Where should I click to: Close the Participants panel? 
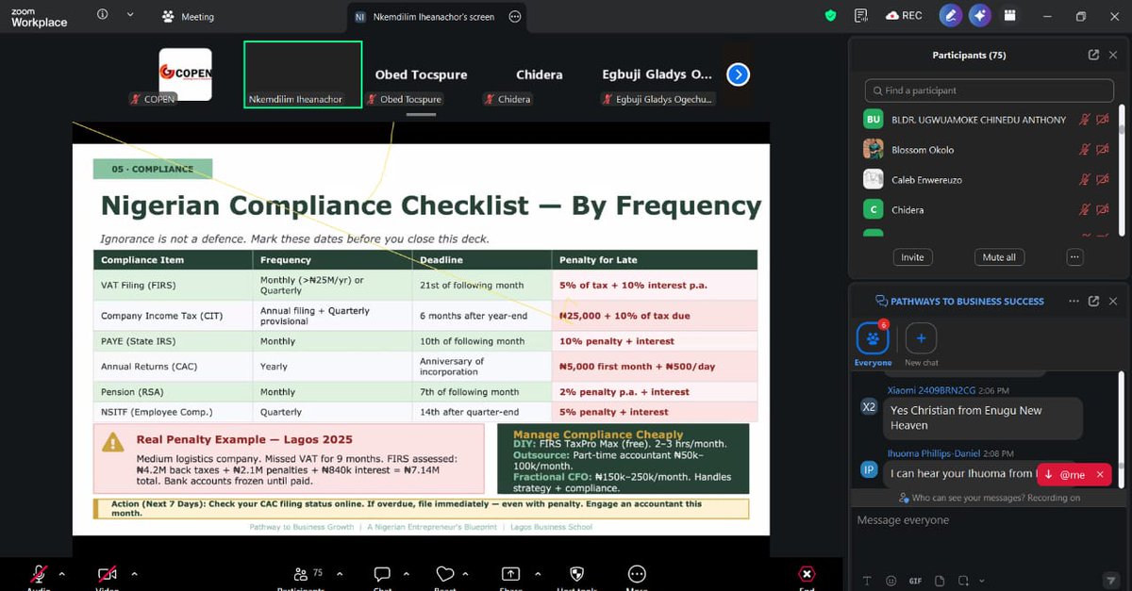(x=1113, y=55)
